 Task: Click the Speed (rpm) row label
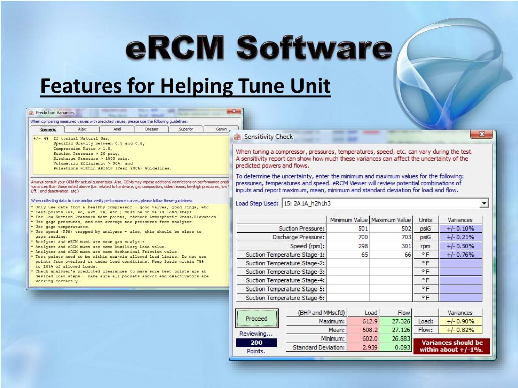(x=281, y=246)
